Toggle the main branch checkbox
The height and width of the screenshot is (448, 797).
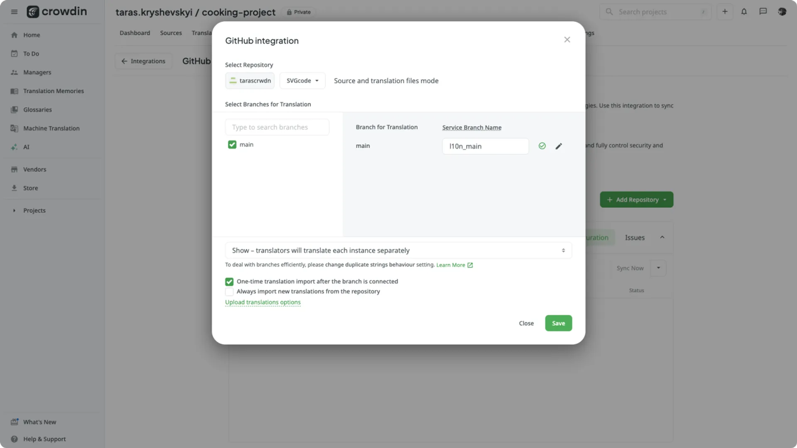(x=232, y=144)
